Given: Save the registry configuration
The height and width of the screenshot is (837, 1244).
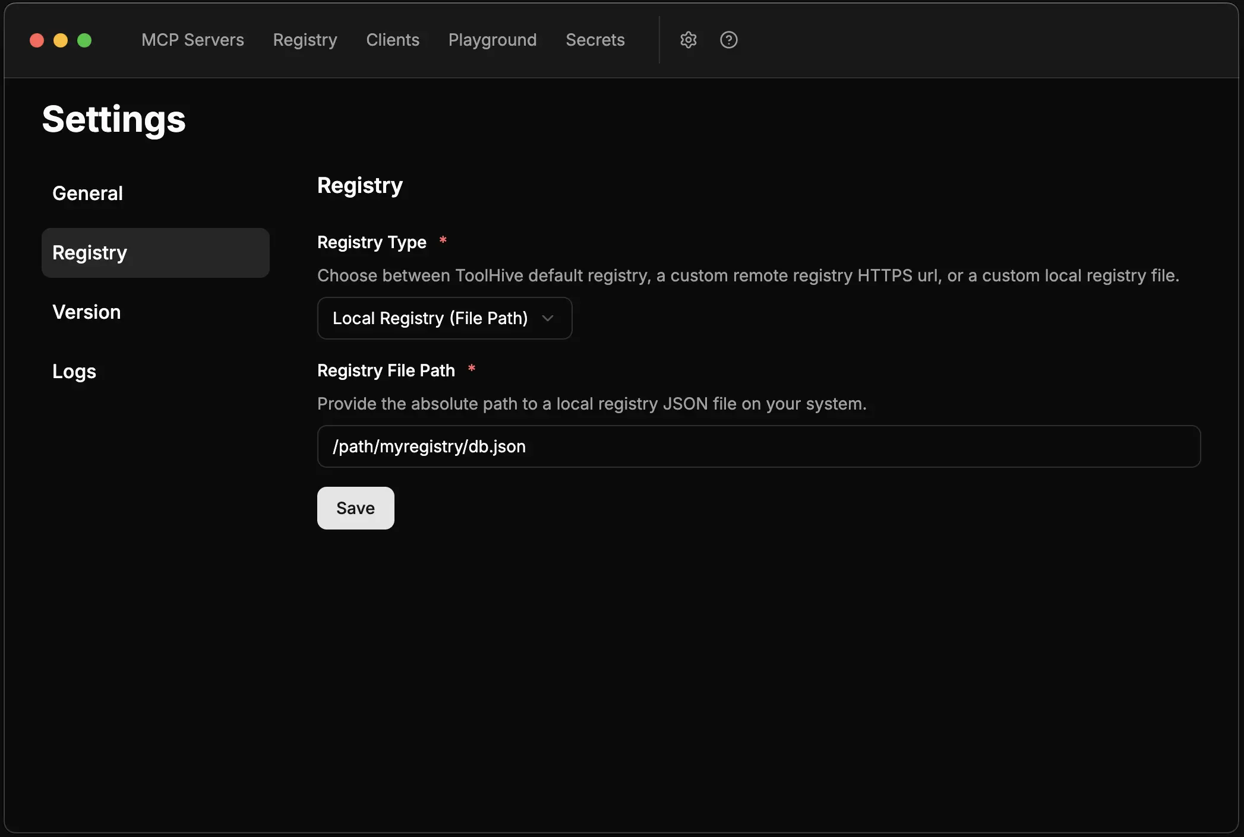Looking at the screenshot, I should click(x=355, y=508).
